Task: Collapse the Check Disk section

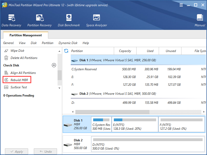Action: click(x=54, y=65)
